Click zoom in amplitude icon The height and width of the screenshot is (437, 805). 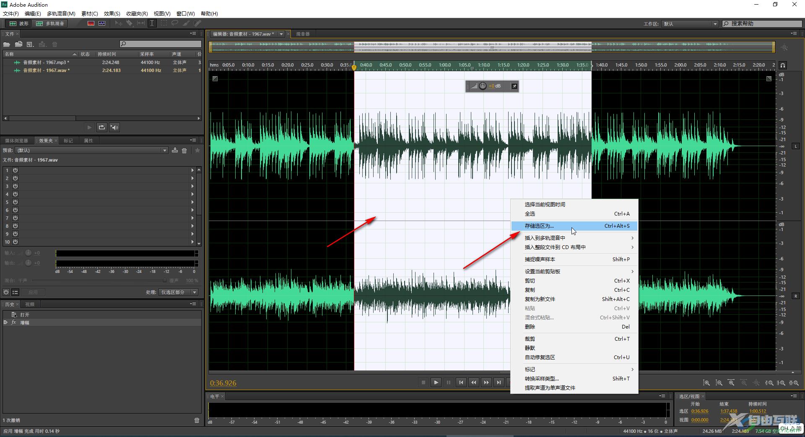pyautogui.click(x=706, y=383)
